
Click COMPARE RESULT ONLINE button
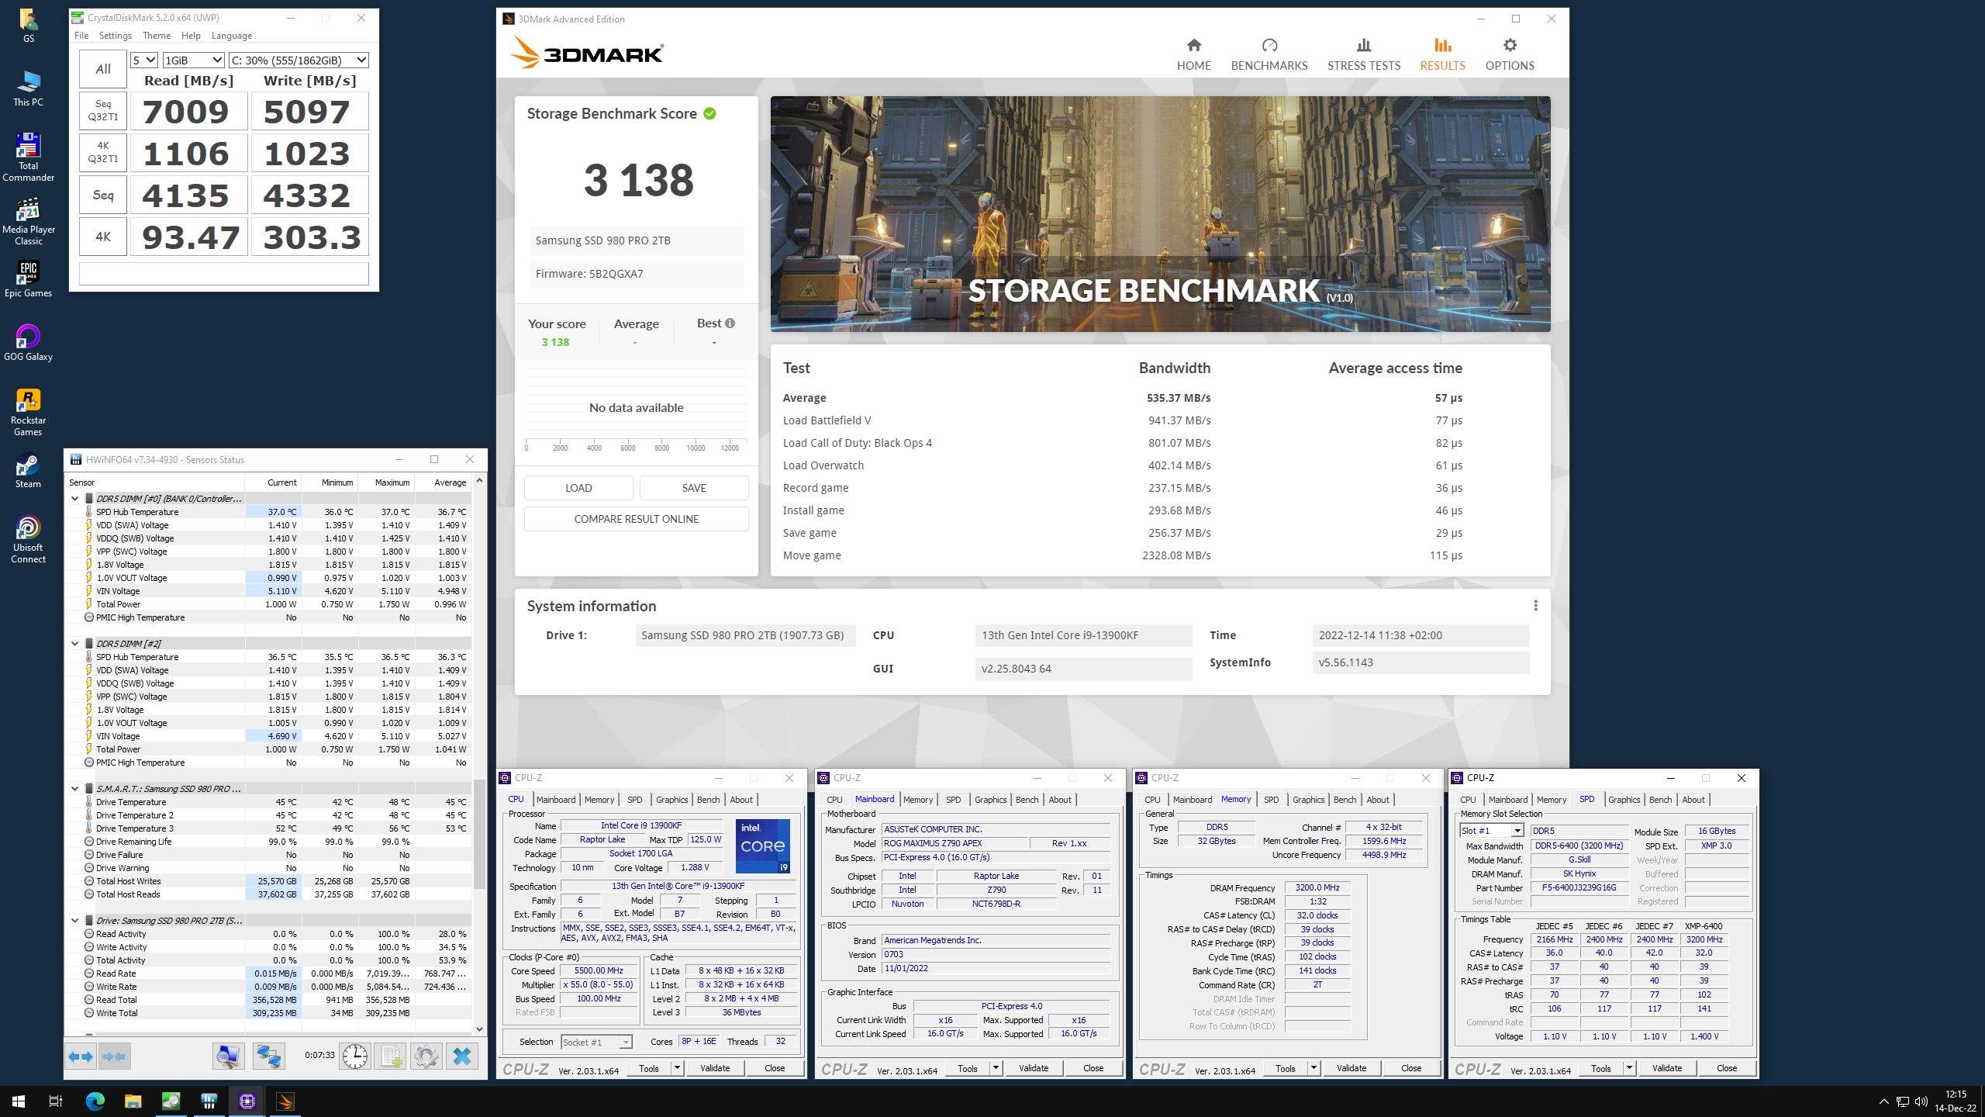tap(637, 519)
